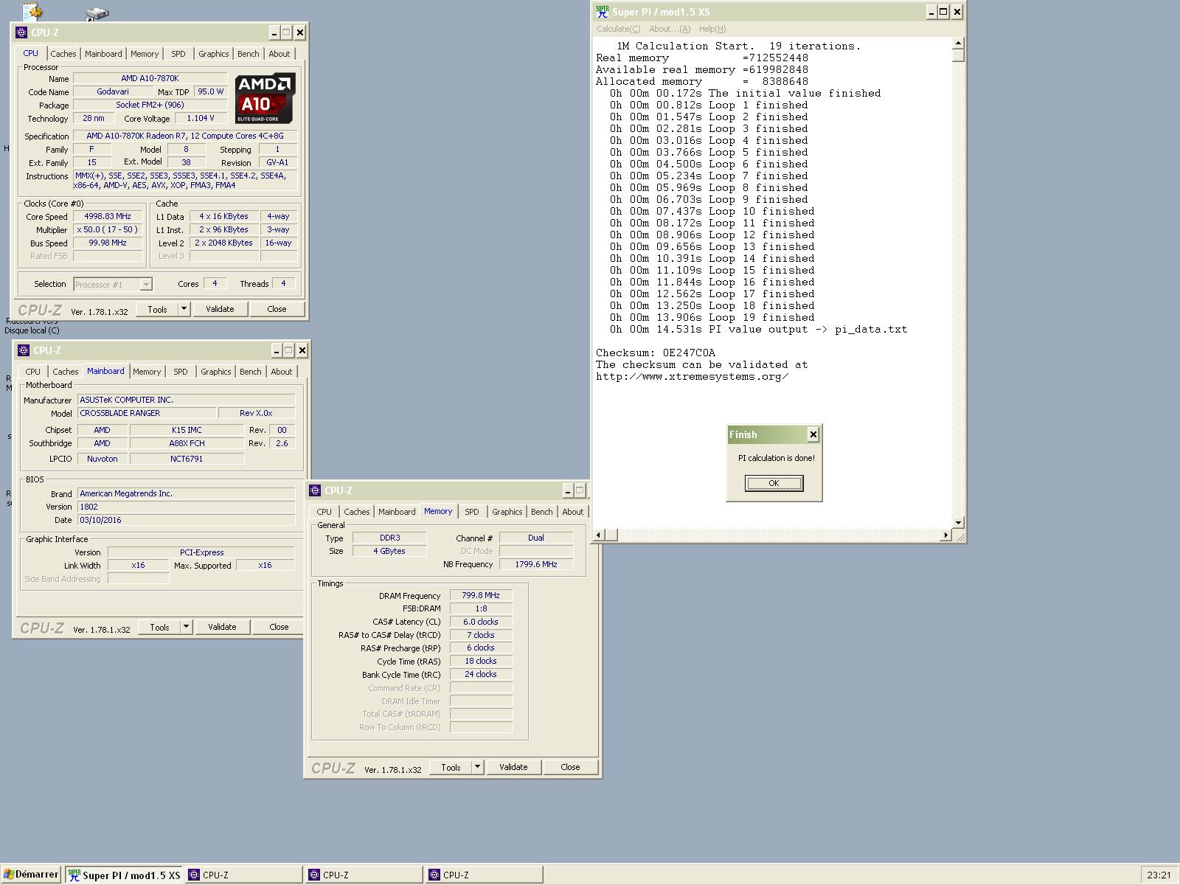
Task: Minimize the Memory CPU-Z window
Action: coord(568,490)
